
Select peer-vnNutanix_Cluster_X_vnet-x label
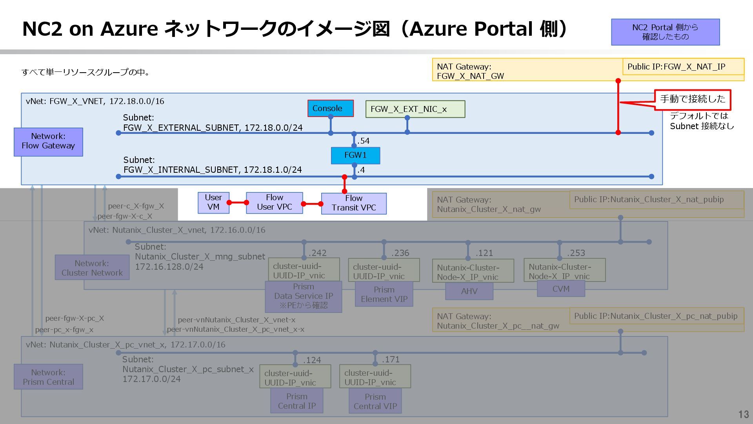click(x=236, y=320)
